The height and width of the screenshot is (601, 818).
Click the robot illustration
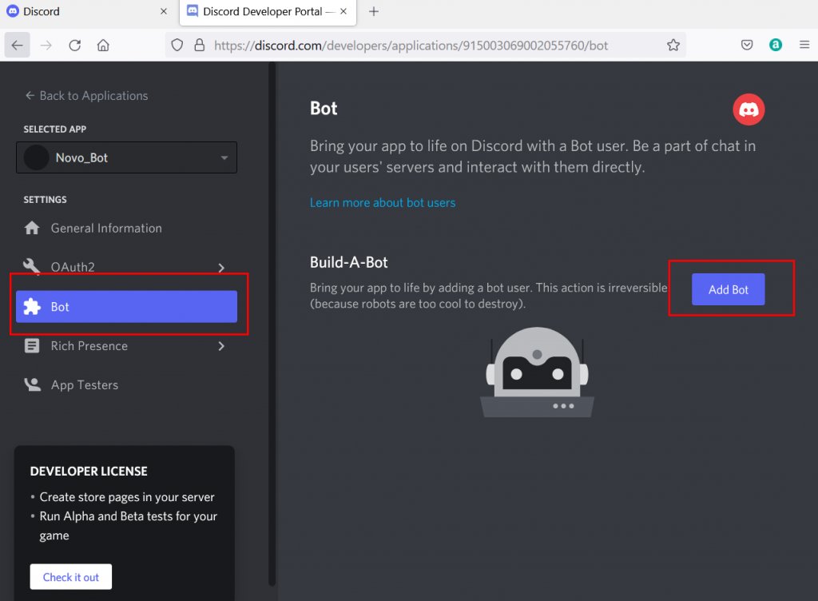click(538, 372)
